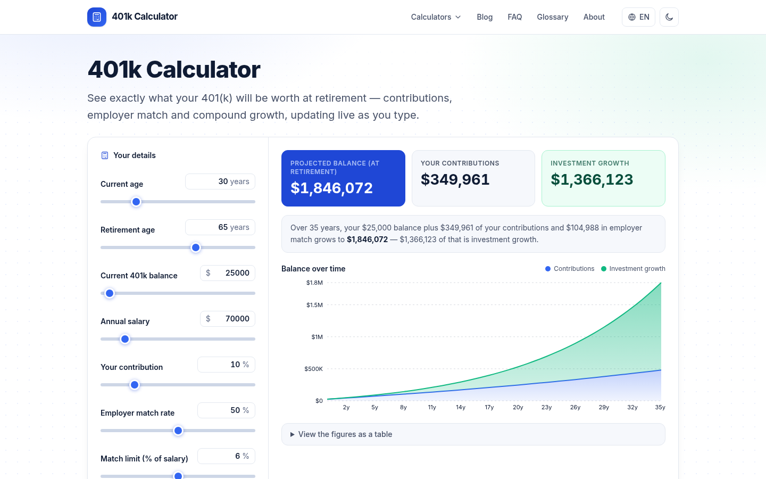The width and height of the screenshot is (766, 479).
Task: Click the Annual salary slider handle
Action: coord(125,339)
